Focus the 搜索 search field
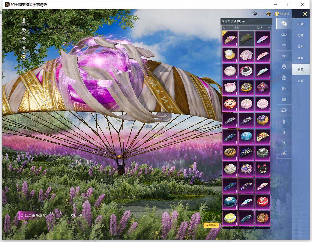The height and width of the screenshot is (242, 312). [x=235, y=28]
